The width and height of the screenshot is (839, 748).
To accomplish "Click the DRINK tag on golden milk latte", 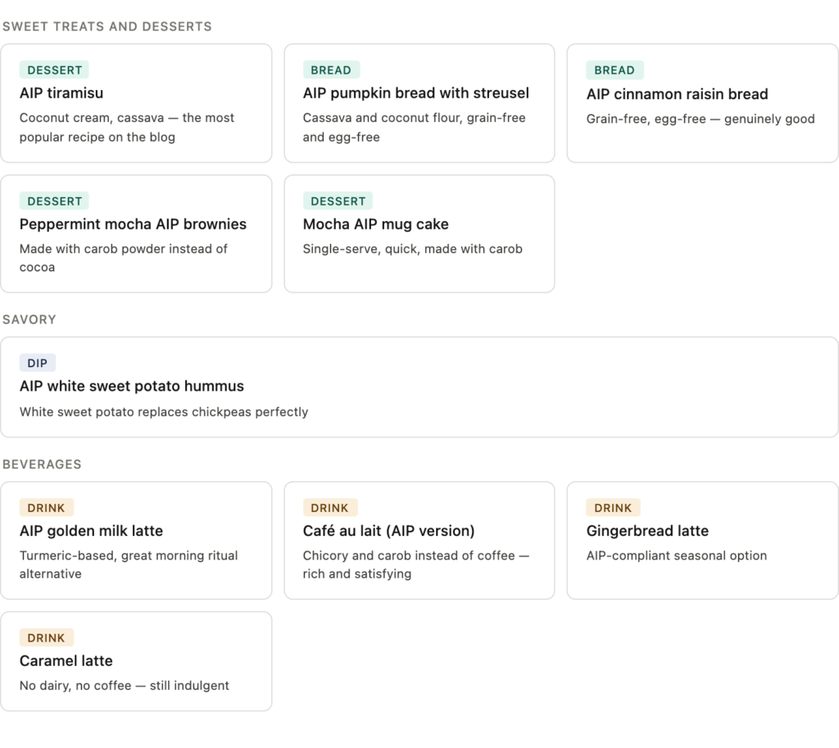I will click(46, 508).
